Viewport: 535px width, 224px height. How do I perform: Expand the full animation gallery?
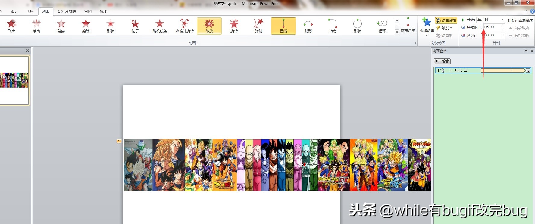click(397, 32)
